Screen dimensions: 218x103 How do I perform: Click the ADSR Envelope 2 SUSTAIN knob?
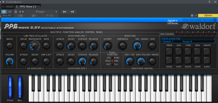(x=82, y=61)
